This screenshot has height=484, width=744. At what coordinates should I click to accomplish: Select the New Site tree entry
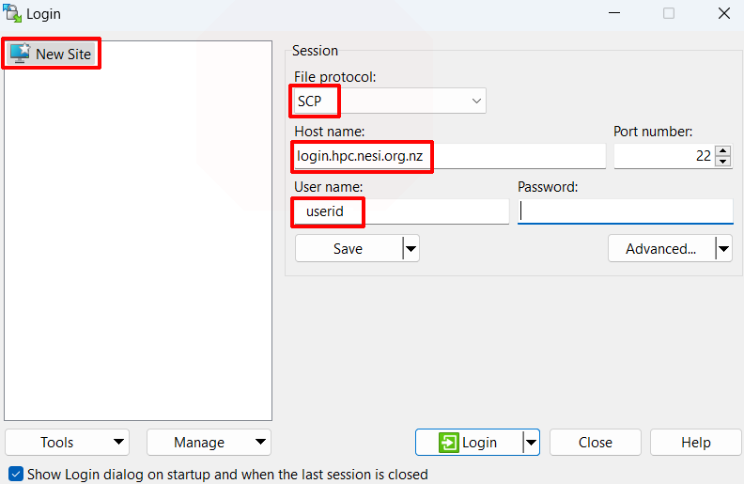(63, 55)
